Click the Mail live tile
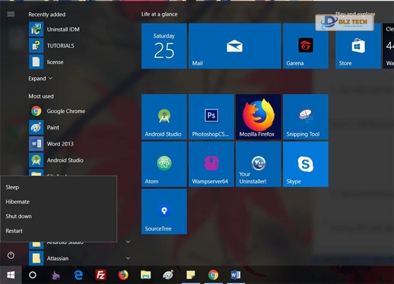 [x=234, y=46]
